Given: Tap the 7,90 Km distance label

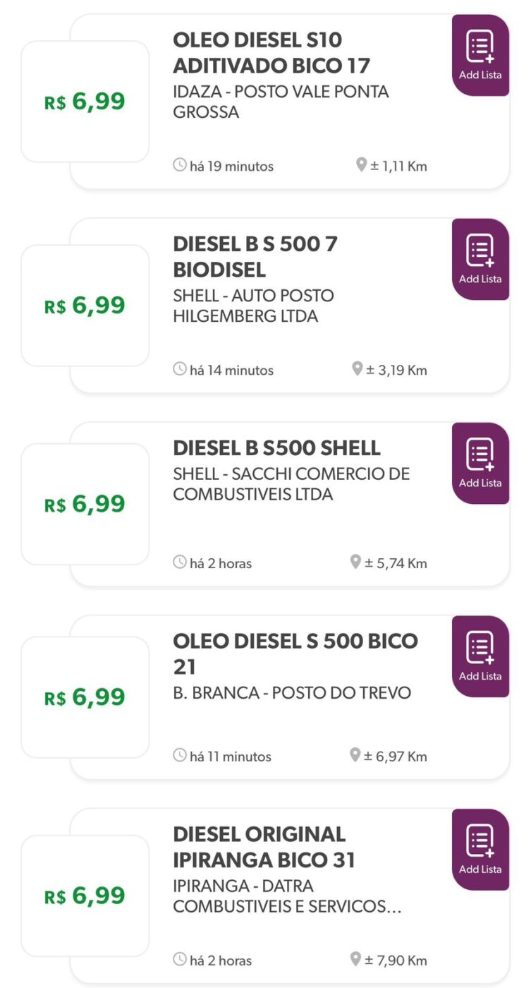Looking at the screenshot, I should pyautogui.click(x=395, y=960).
